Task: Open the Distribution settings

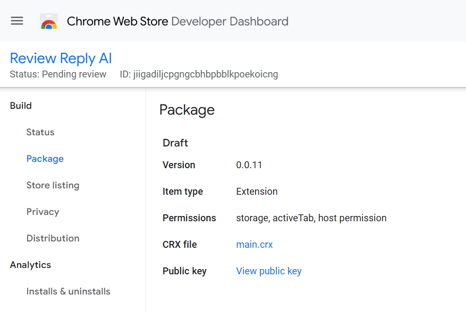Action: click(x=53, y=238)
